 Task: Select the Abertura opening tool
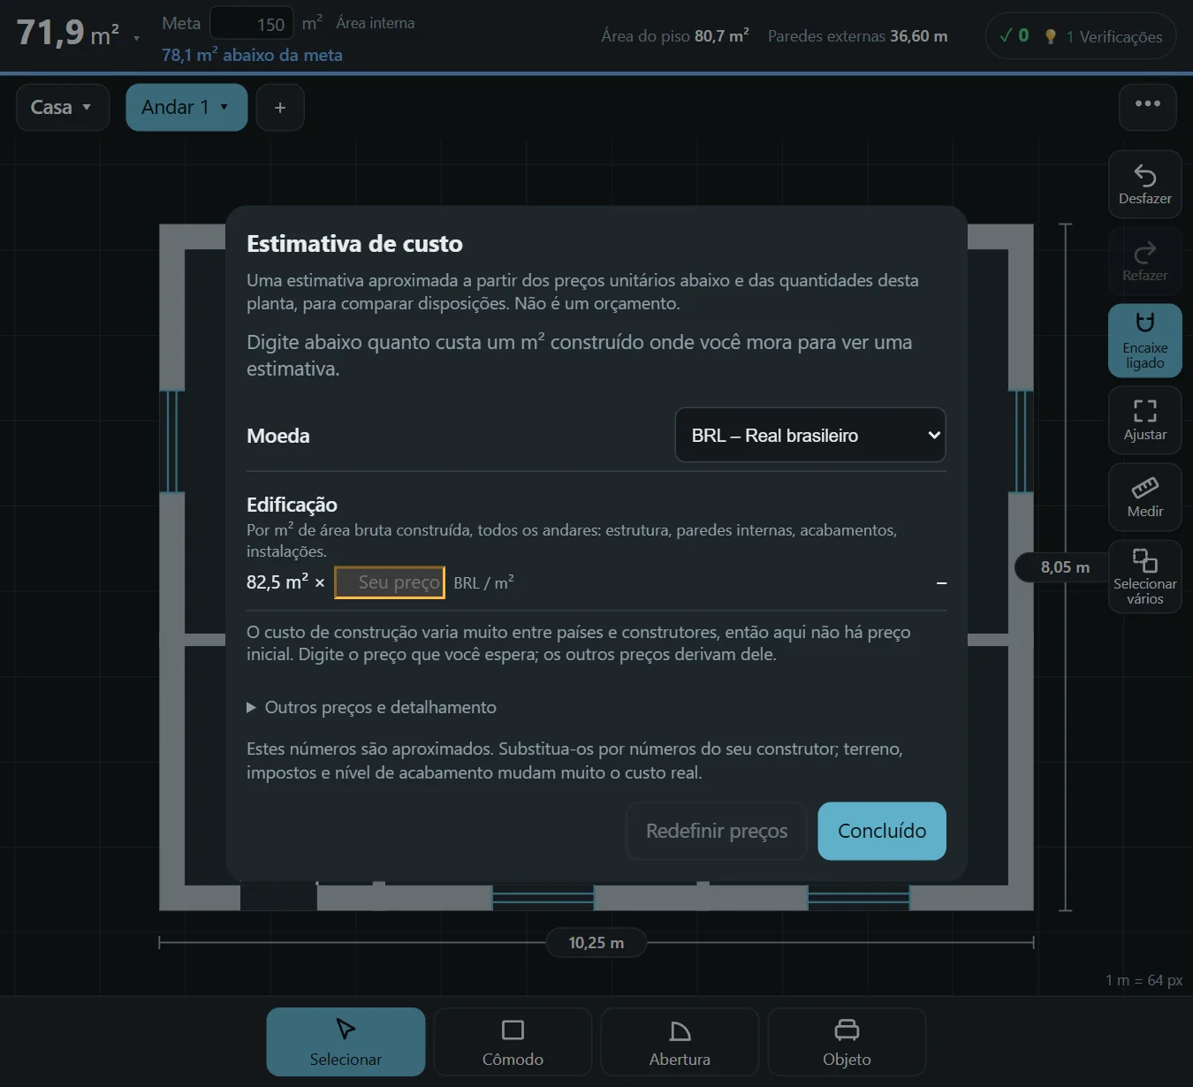(x=680, y=1042)
